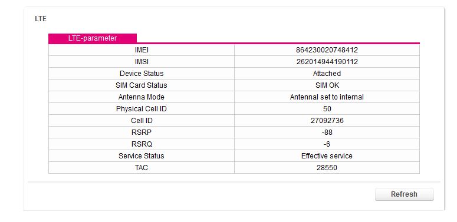Click the RSRP value -88
457x222 pixels.
point(327,132)
